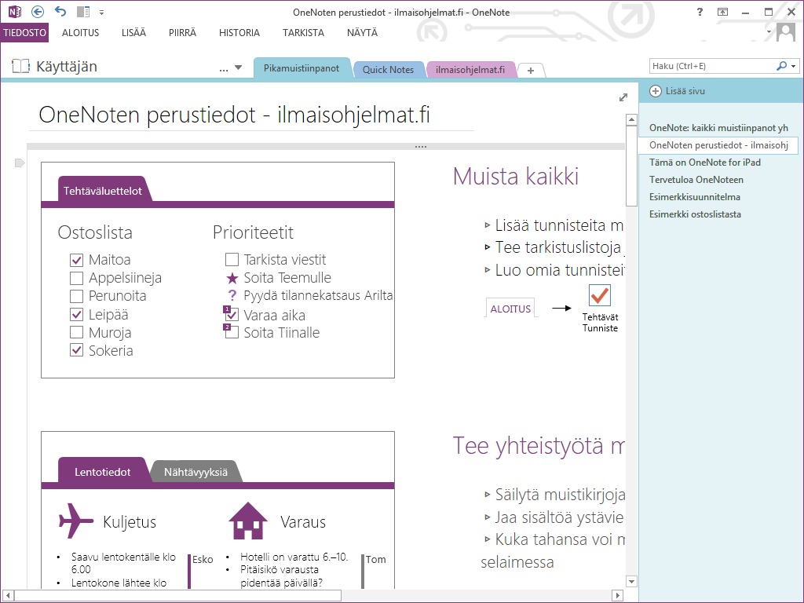Go back with the Back arrow icon
The image size is (804, 603).
(x=38, y=11)
